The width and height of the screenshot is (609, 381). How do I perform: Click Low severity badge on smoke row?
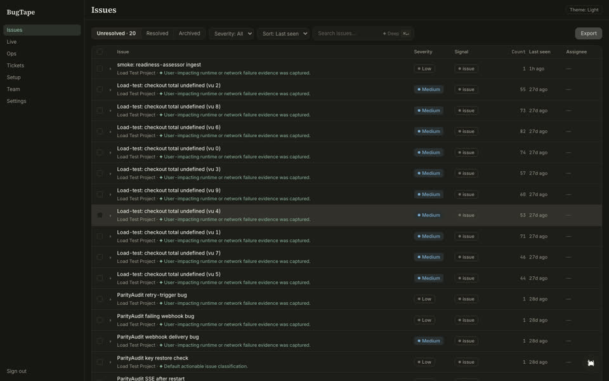point(424,69)
